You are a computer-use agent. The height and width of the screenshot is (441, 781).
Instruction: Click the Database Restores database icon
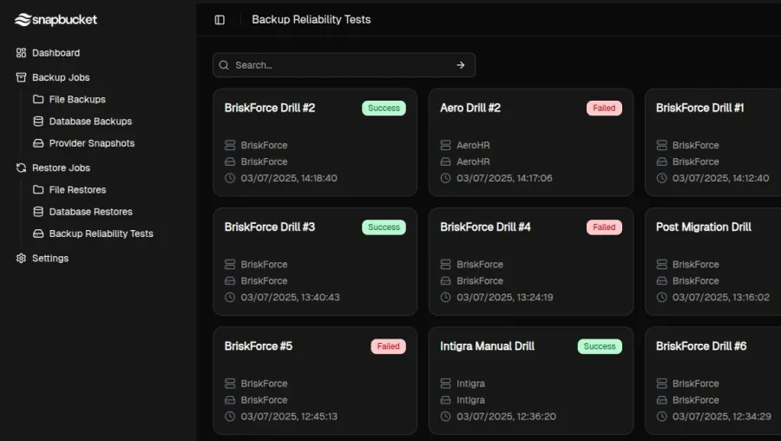[38, 212]
